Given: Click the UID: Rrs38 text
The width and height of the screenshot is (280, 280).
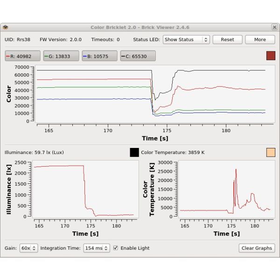Looking at the screenshot, I should [17, 40].
